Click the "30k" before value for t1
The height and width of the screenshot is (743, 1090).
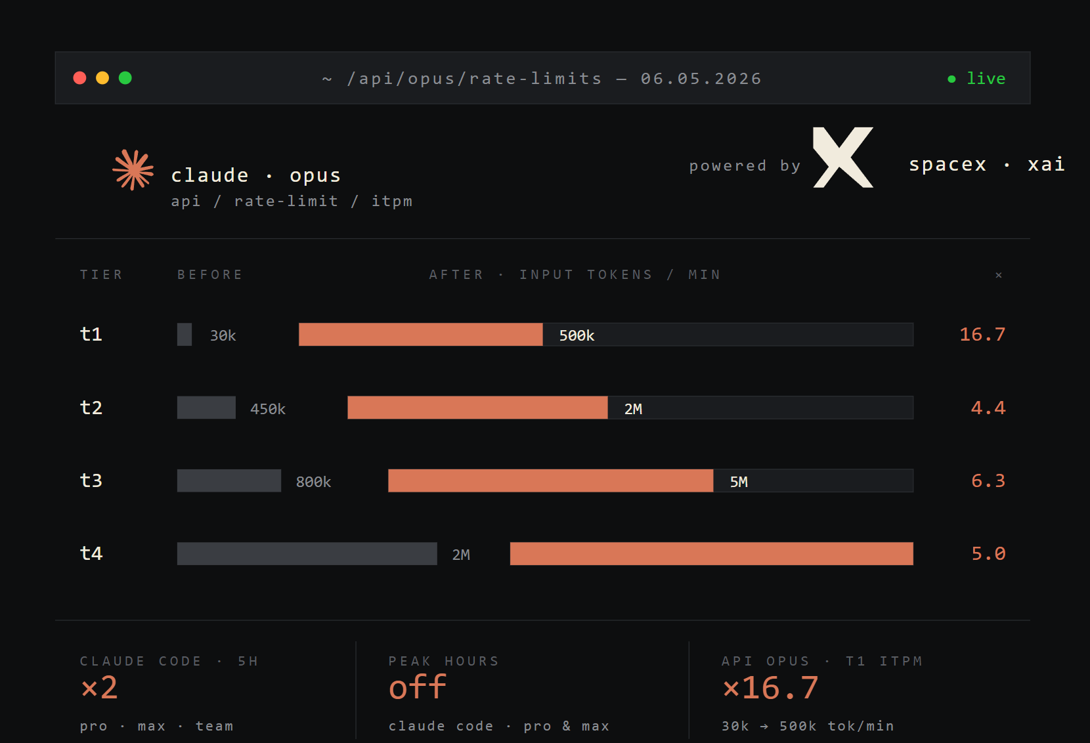(223, 335)
